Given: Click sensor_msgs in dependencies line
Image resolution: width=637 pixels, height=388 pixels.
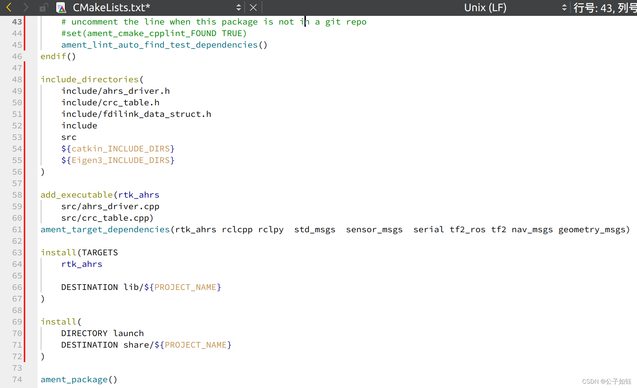Looking at the screenshot, I should pos(374,229).
